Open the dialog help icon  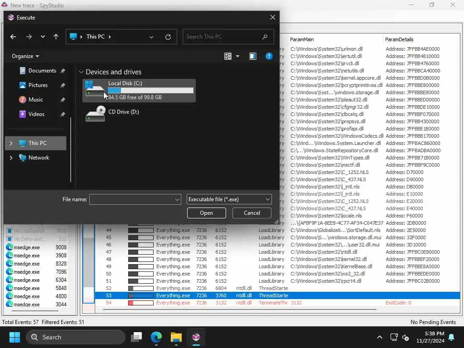[x=269, y=56]
